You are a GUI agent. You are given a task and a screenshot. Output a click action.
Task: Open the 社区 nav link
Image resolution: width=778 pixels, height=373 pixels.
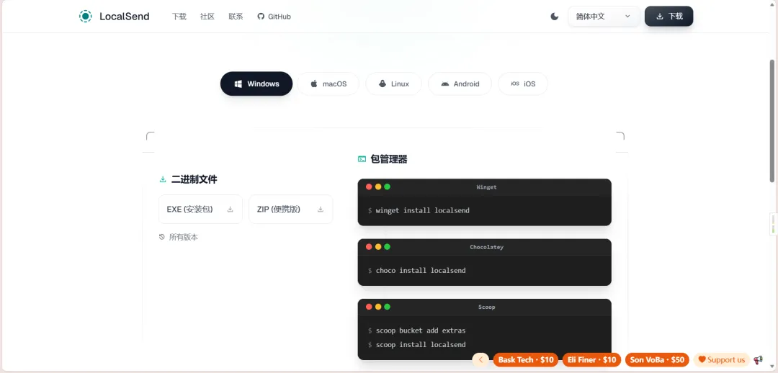(207, 17)
